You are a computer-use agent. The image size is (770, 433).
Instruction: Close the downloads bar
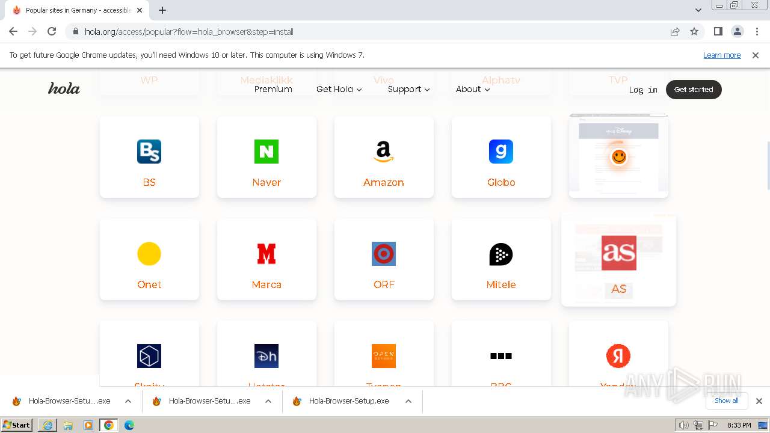click(759, 401)
